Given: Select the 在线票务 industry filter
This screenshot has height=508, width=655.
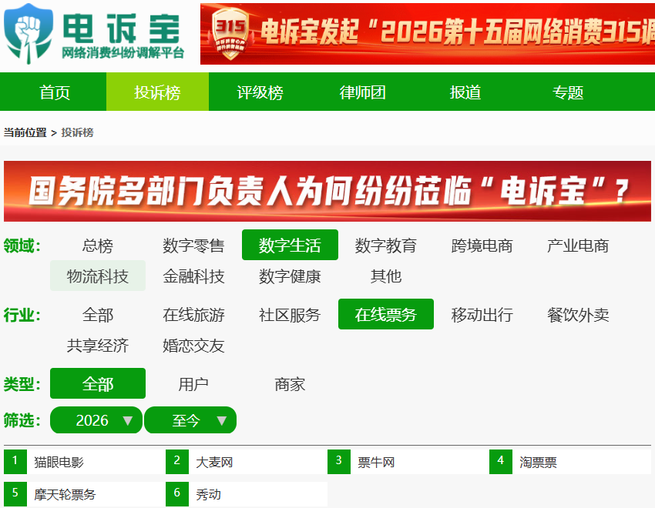Looking at the screenshot, I should click(386, 315).
